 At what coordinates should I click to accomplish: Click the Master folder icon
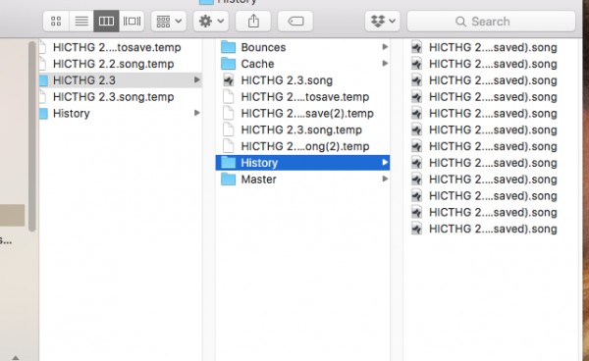coord(229,180)
